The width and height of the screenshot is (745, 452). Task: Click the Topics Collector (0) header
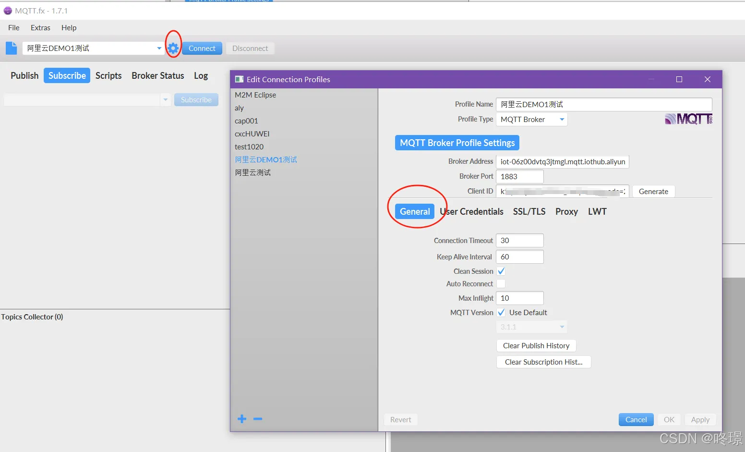point(32,317)
